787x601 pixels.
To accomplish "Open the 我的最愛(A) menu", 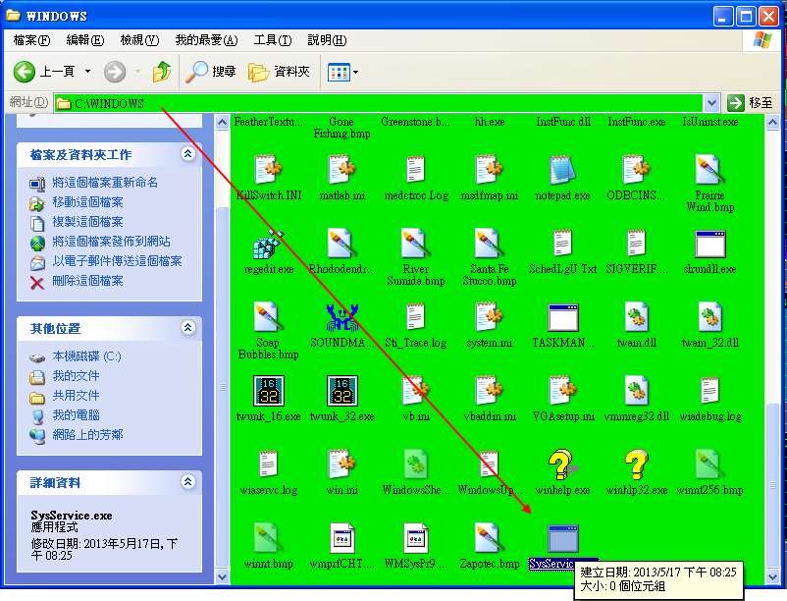I will pos(206,40).
